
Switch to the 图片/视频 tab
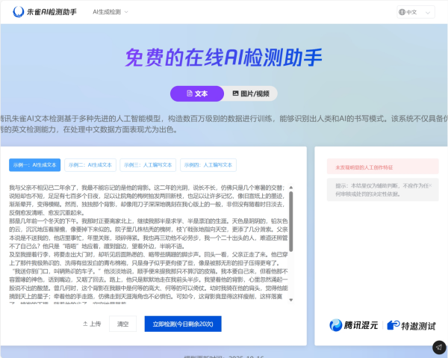pos(251,93)
